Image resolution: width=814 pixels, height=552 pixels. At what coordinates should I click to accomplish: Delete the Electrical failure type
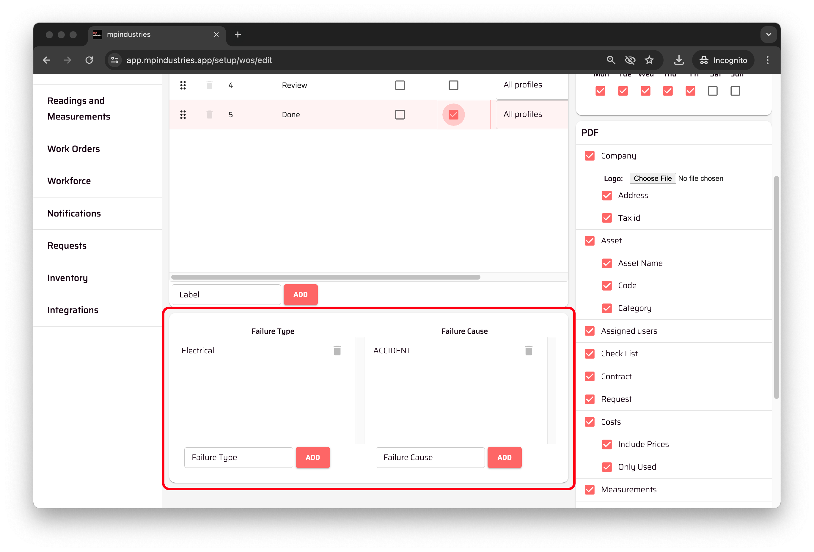coord(337,350)
